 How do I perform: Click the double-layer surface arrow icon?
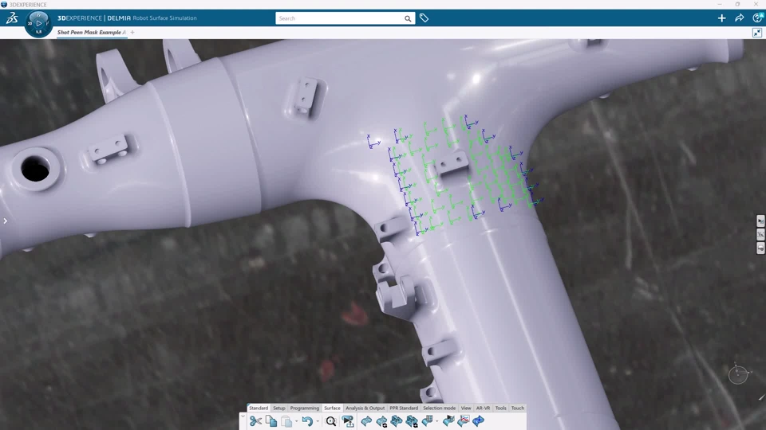397,421
